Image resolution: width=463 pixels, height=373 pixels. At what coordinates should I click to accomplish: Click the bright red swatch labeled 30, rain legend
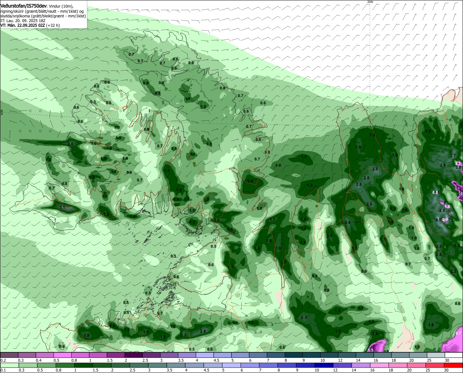pos(454,365)
